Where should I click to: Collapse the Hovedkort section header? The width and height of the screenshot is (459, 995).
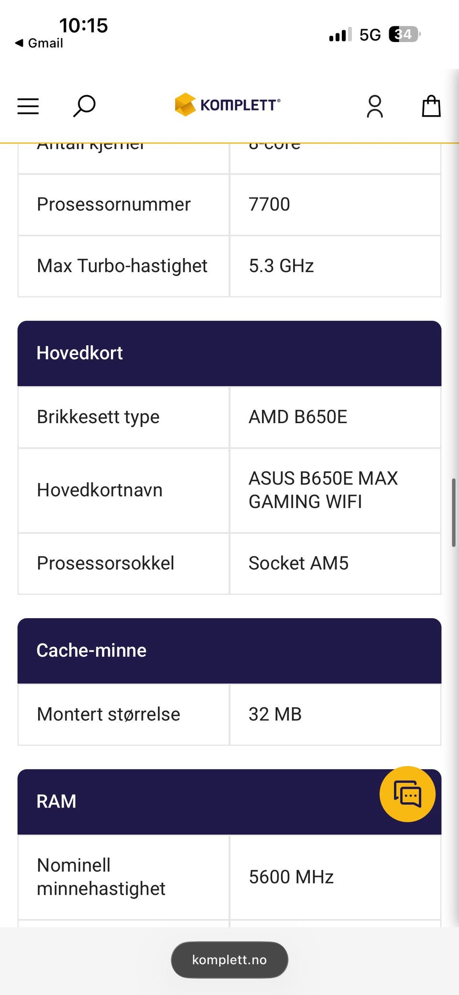pyautogui.click(x=229, y=353)
